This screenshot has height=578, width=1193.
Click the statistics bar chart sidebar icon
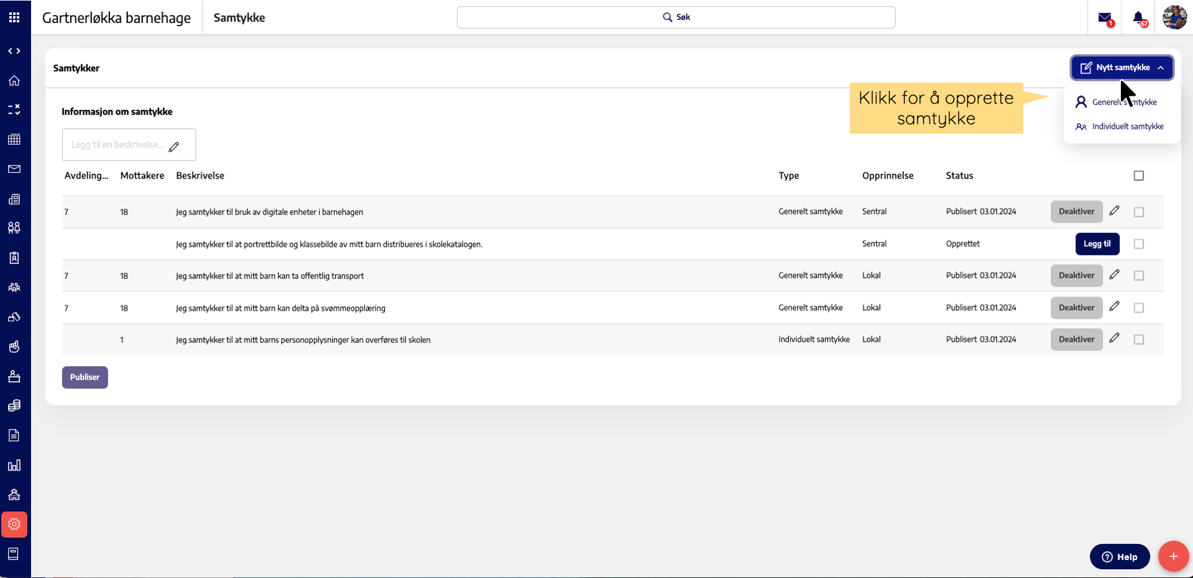(14, 466)
